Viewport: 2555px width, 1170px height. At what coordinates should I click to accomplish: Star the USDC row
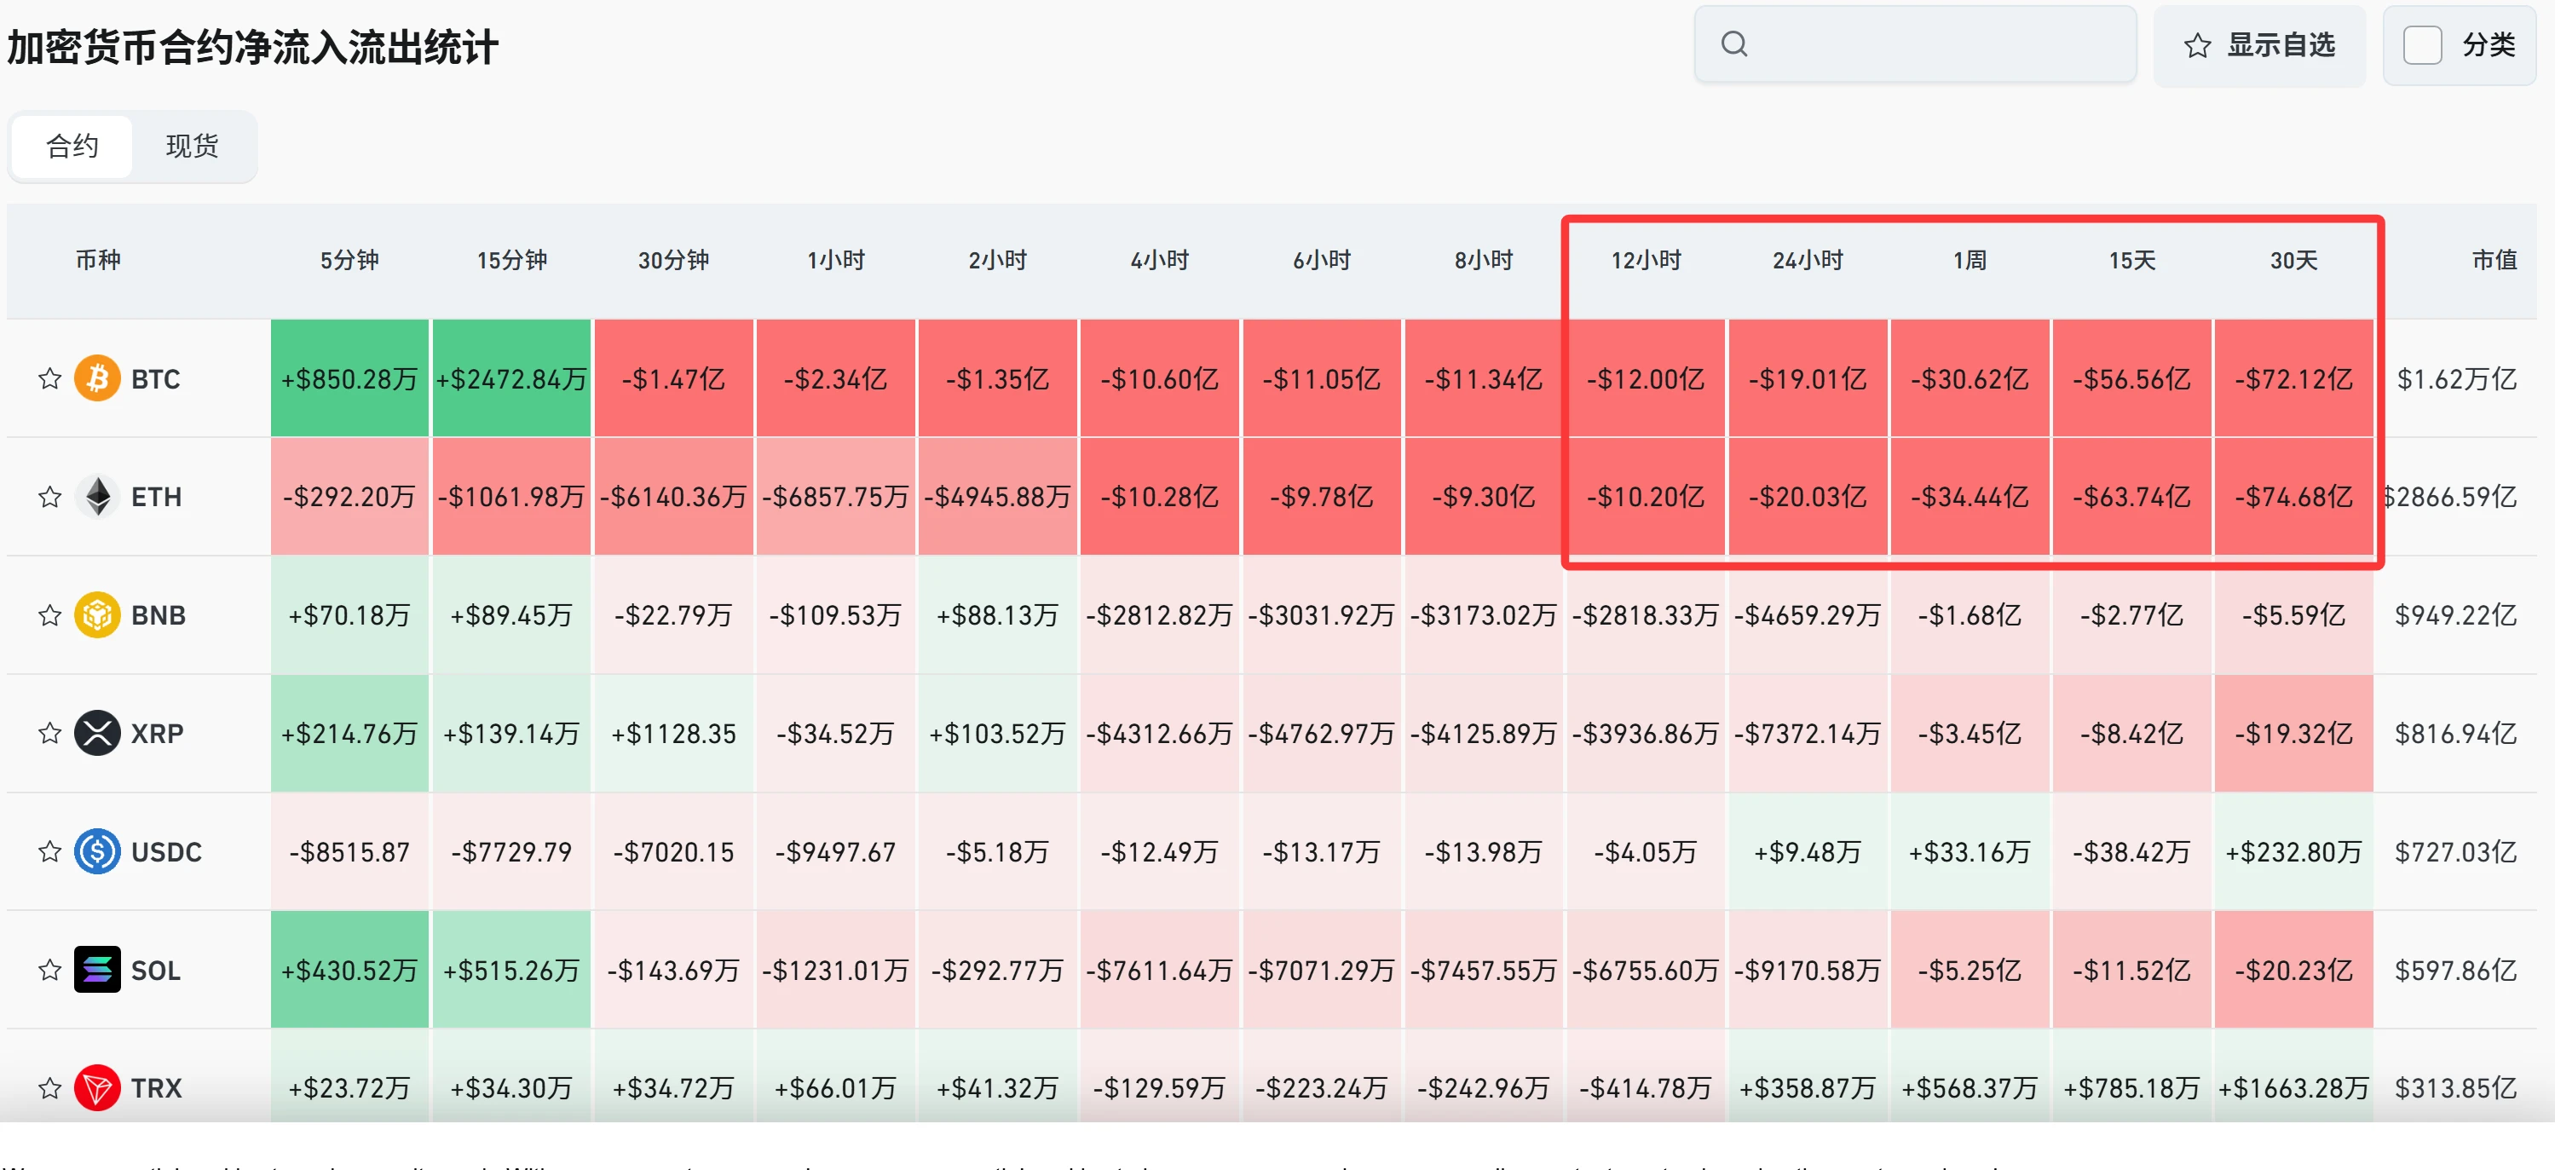pos(49,851)
